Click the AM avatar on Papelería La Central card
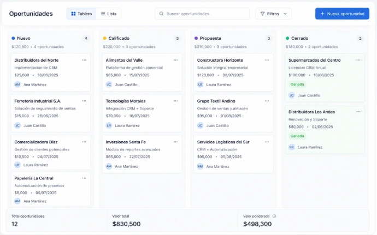The height and width of the screenshot is (235, 377). (17, 201)
